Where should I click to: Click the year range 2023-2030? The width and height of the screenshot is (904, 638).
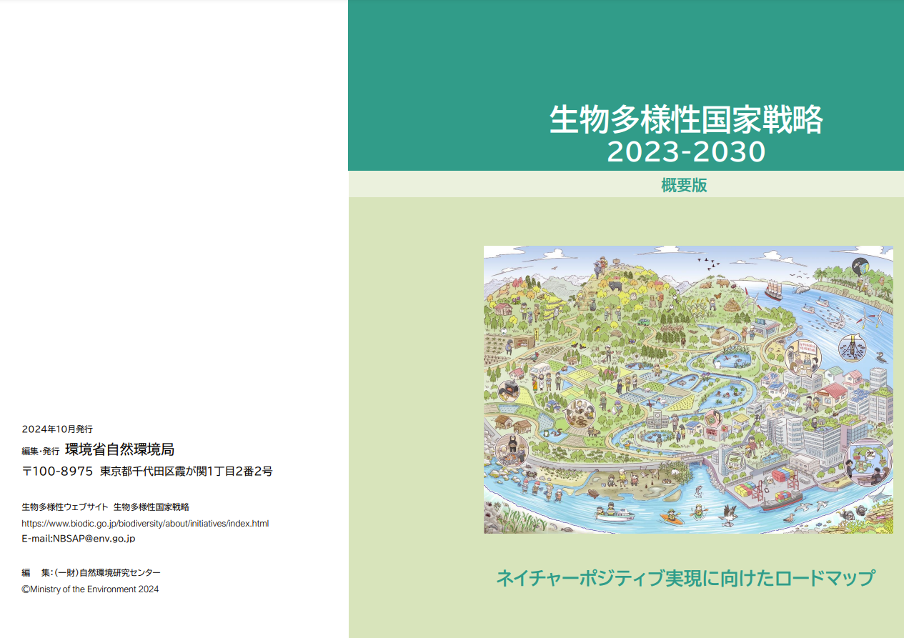coord(686,151)
